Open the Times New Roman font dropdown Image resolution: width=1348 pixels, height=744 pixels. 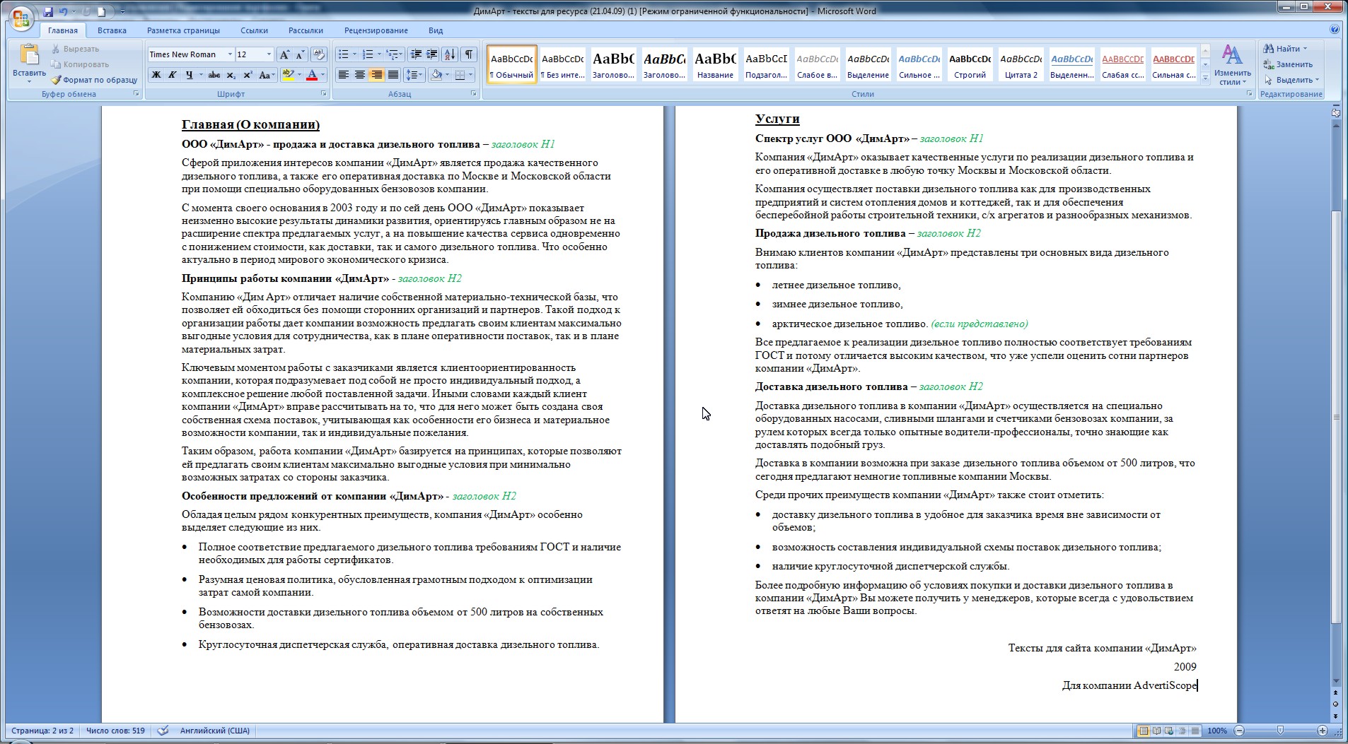pos(229,54)
